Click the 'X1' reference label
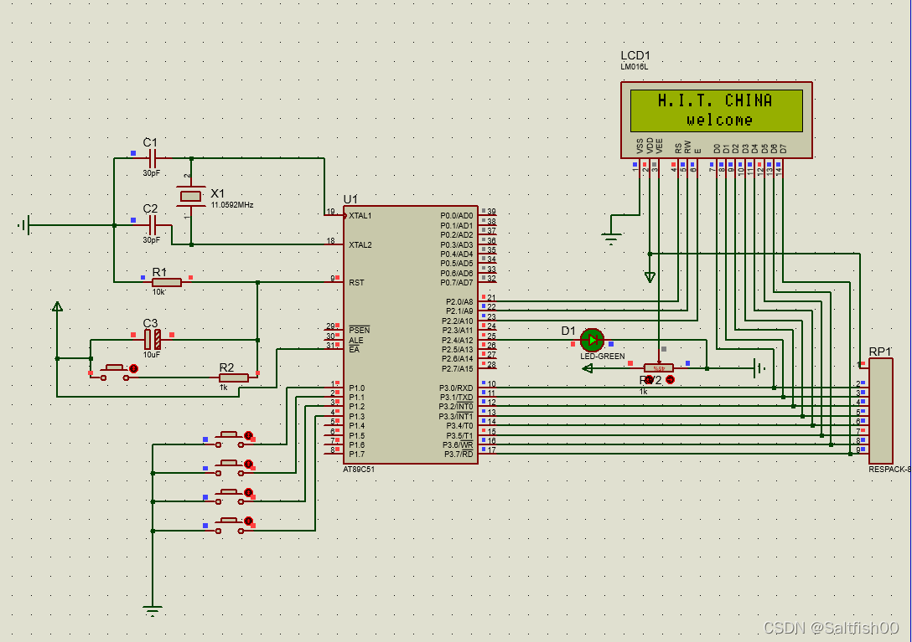The width and height of the screenshot is (912, 642). pos(218,193)
